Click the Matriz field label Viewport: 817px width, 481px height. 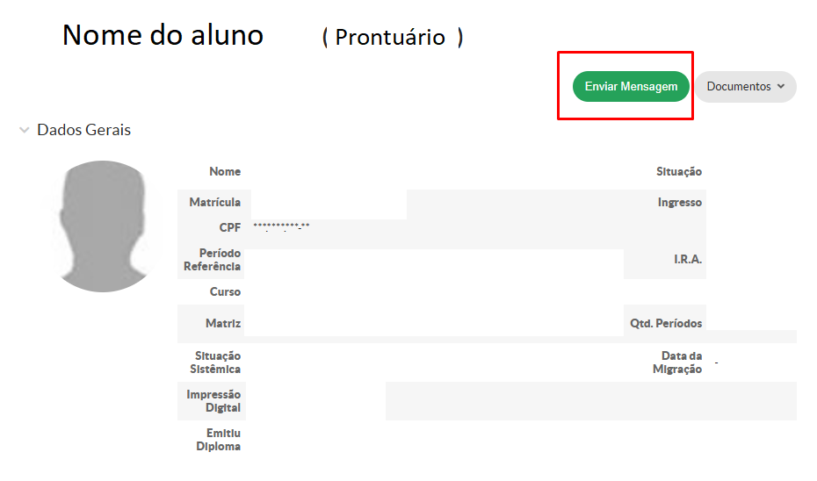tap(223, 323)
